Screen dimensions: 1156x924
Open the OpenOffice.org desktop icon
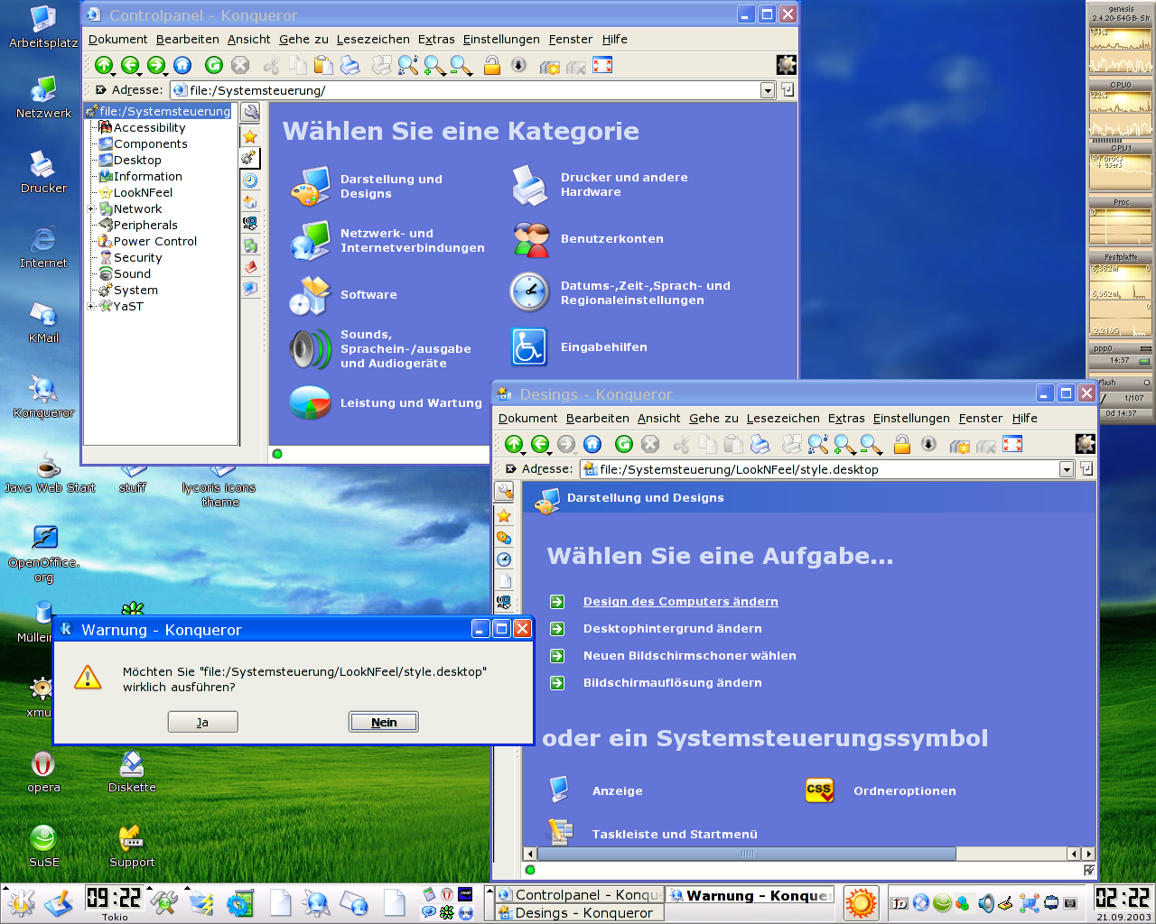tap(43, 553)
